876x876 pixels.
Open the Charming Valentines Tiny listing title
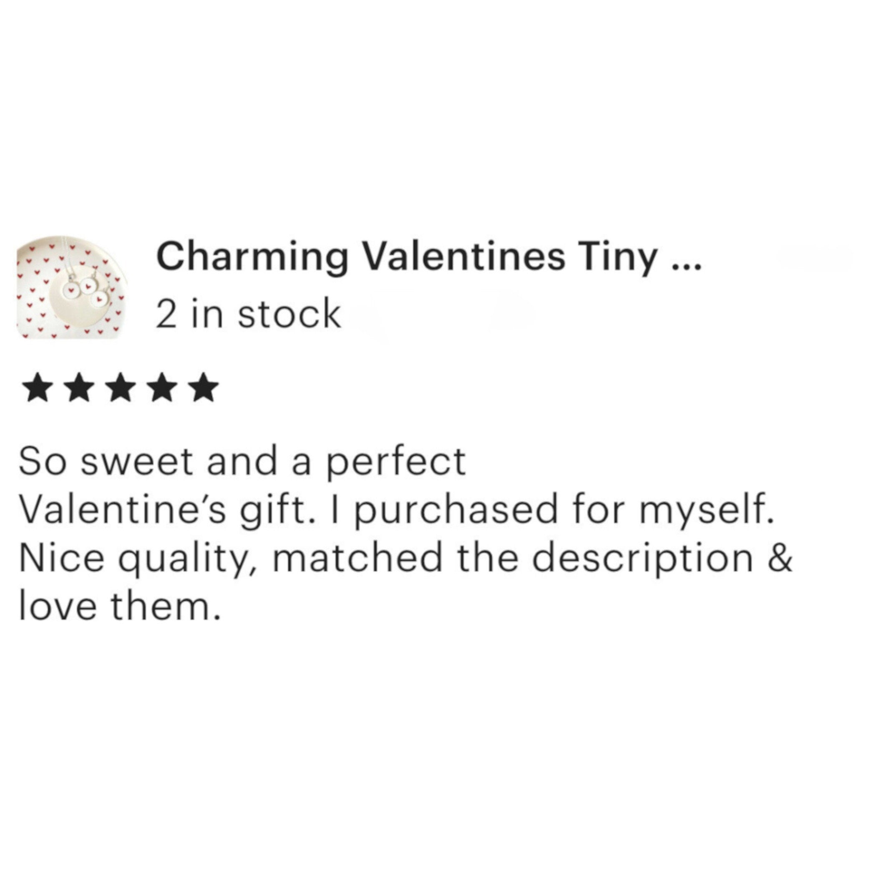406,257
